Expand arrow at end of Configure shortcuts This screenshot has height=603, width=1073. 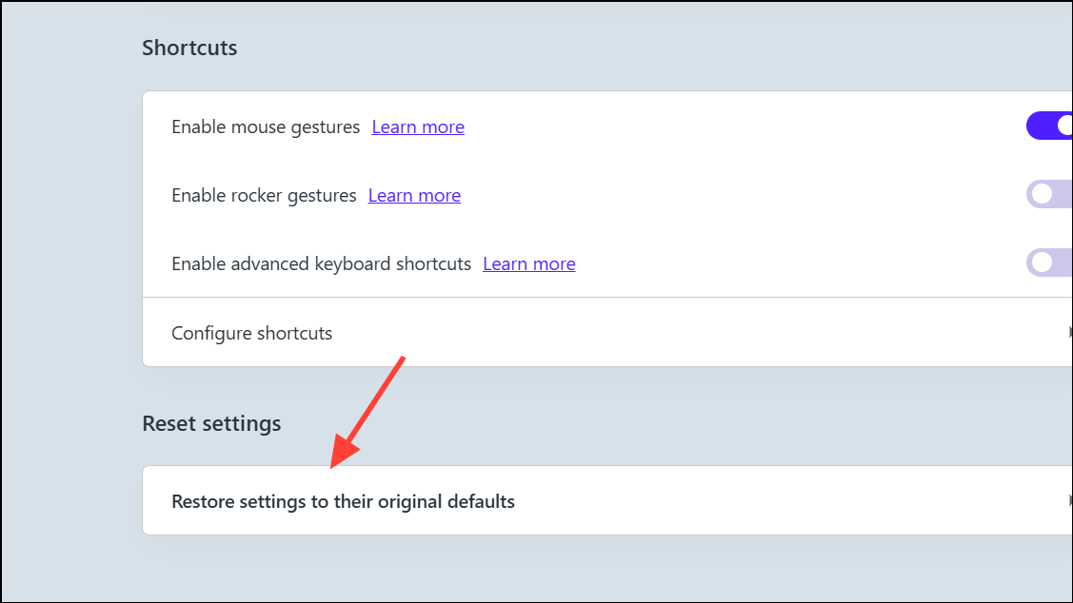1070,332
